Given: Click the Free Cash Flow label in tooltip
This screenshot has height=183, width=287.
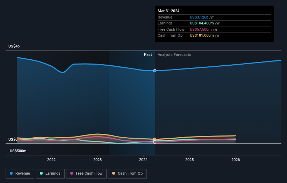Looking at the screenshot, I should 171,29.
